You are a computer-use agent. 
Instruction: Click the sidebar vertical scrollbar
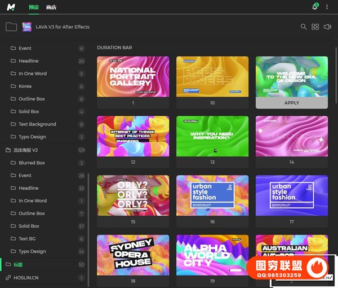[88, 226]
